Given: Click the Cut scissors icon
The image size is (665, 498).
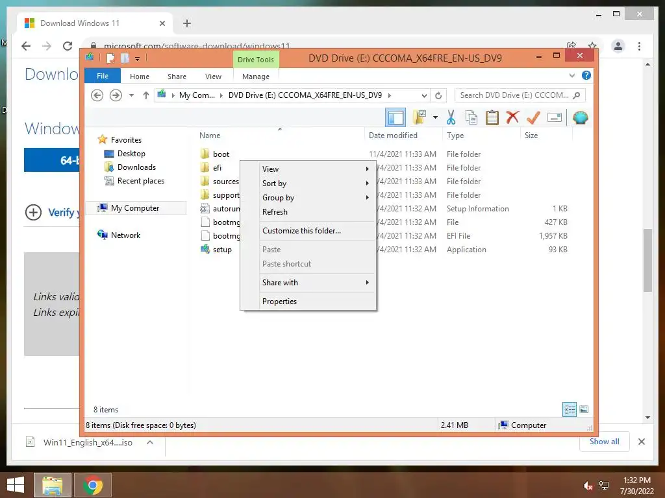Looking at the screenshot, I should tap(451, 117).
